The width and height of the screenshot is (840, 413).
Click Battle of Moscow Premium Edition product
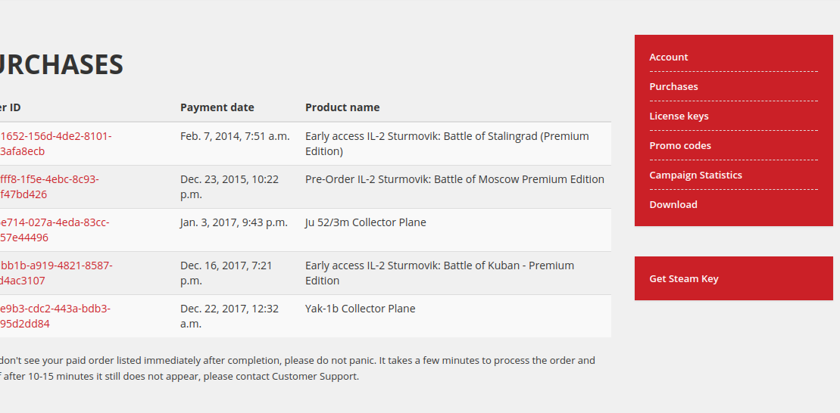pos(454,179)
